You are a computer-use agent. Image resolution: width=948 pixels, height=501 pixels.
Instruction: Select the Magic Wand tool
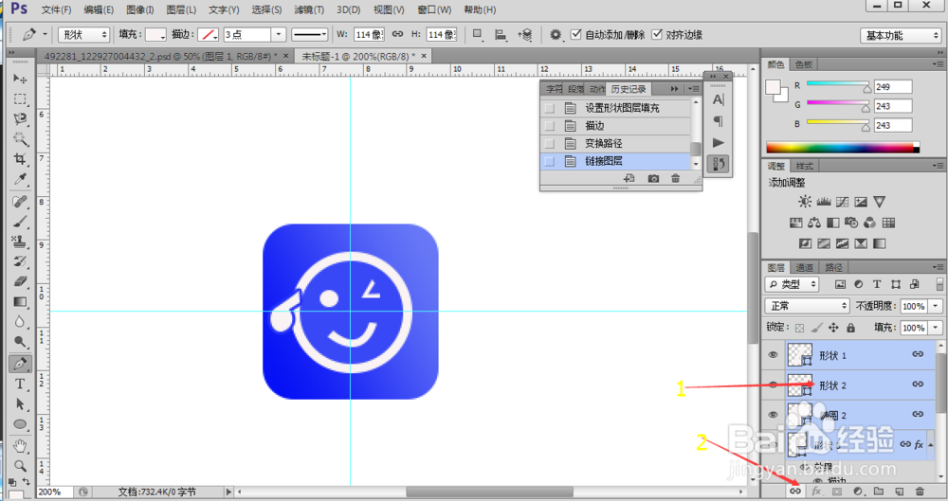click(x=20, y=138)
